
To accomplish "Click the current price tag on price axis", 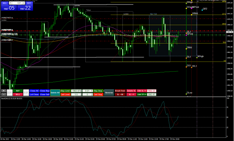I will tap(230, 32).
